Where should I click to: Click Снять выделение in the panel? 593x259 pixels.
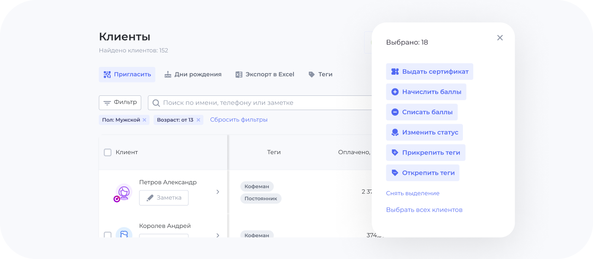[413, 193]
